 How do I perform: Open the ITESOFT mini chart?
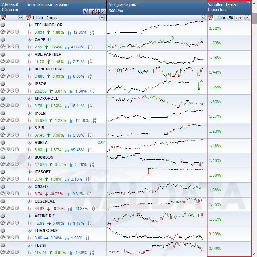[x=157, y=175]
